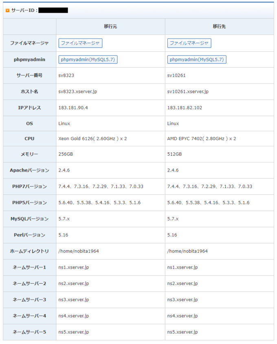Select the 移行先 column header

pyautogui.click(x=219, y=26)
